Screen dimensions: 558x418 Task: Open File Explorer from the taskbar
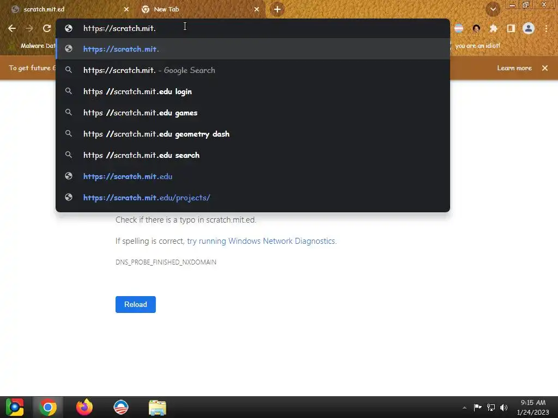(157, 407)
